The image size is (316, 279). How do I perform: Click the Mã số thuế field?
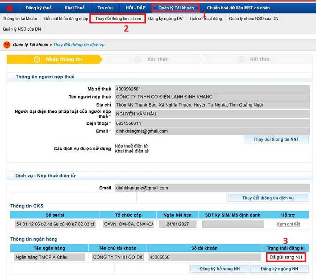click(x=212, y=89)
